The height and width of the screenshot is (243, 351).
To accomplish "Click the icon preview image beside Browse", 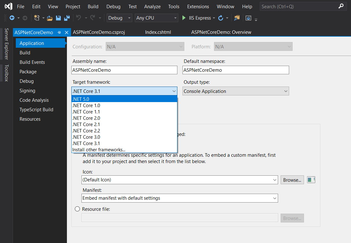I will coord(311,180).
